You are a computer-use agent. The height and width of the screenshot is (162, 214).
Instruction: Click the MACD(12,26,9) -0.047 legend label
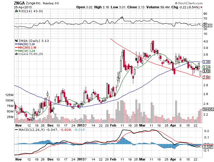38,130
